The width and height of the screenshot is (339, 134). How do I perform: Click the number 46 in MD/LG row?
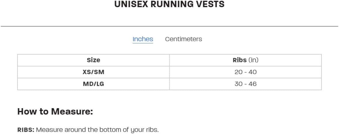pyautogui.click(x=253, y=84)
